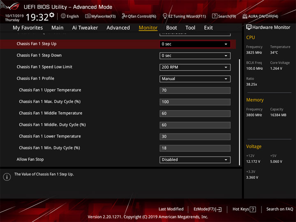Open the Chassis Fan 1 Step Up dropdown
This screenshot has width=296, height=222.
click(x=195, y=44)
